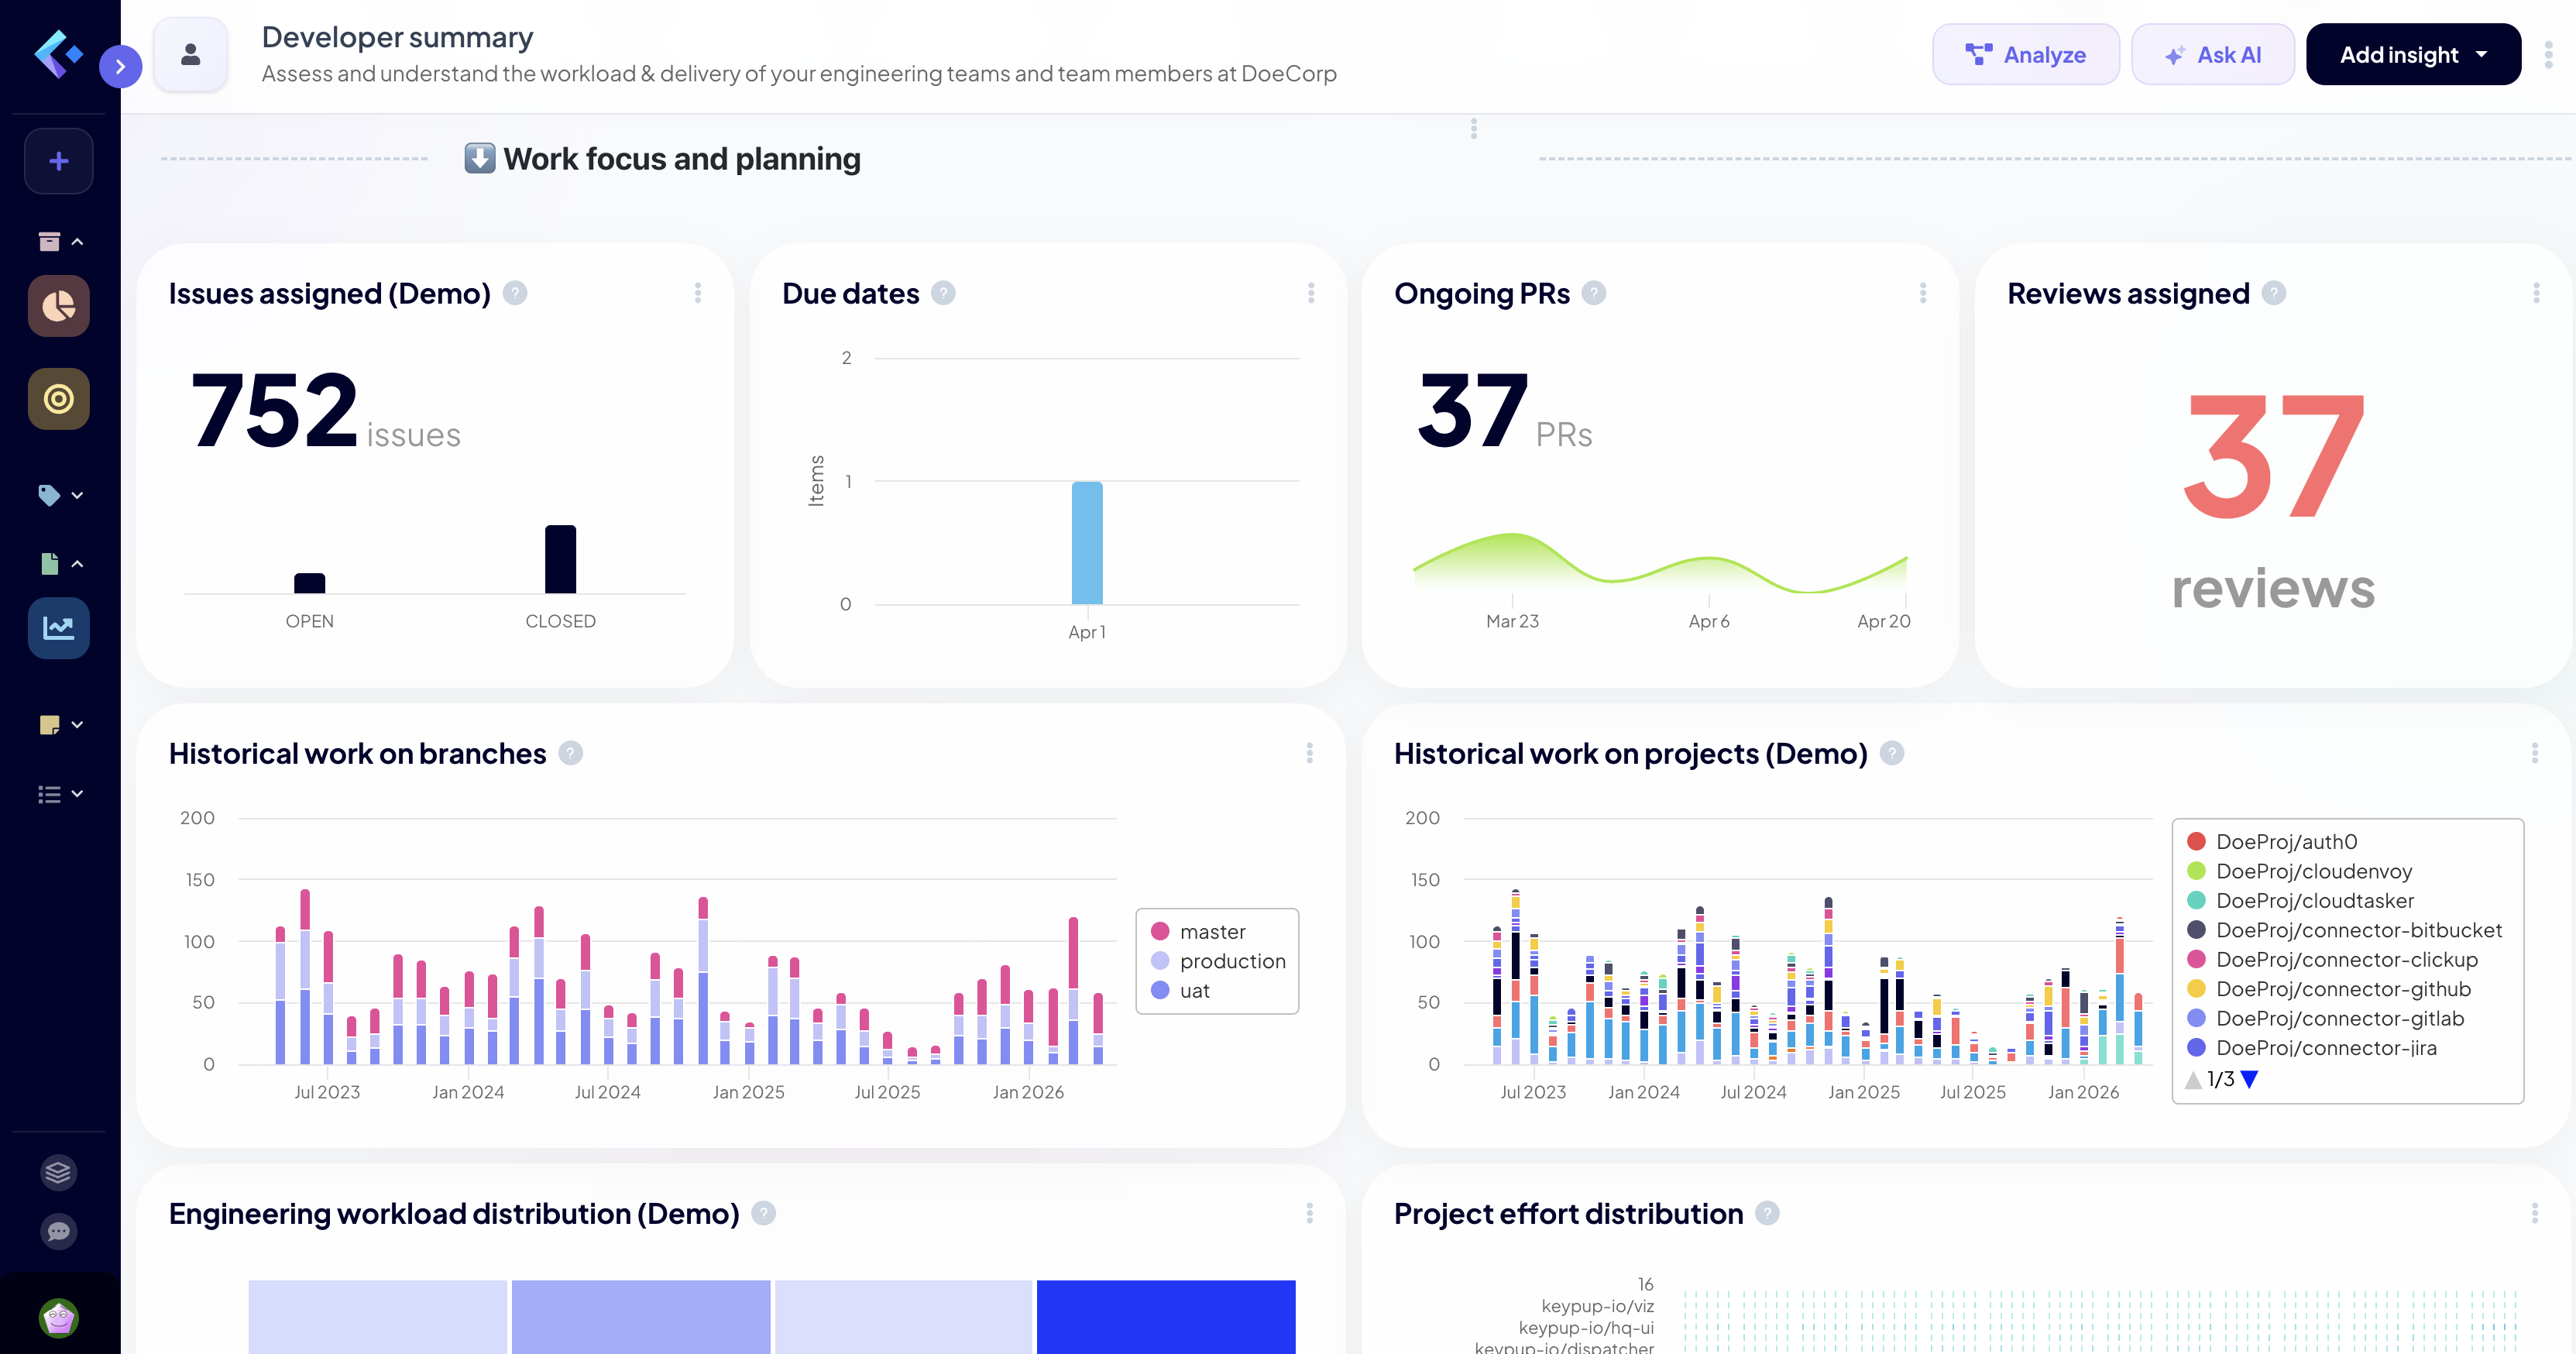Toggle production series in branches legend
This screenshot has height=1354, width=2576.
(1218, 961)
